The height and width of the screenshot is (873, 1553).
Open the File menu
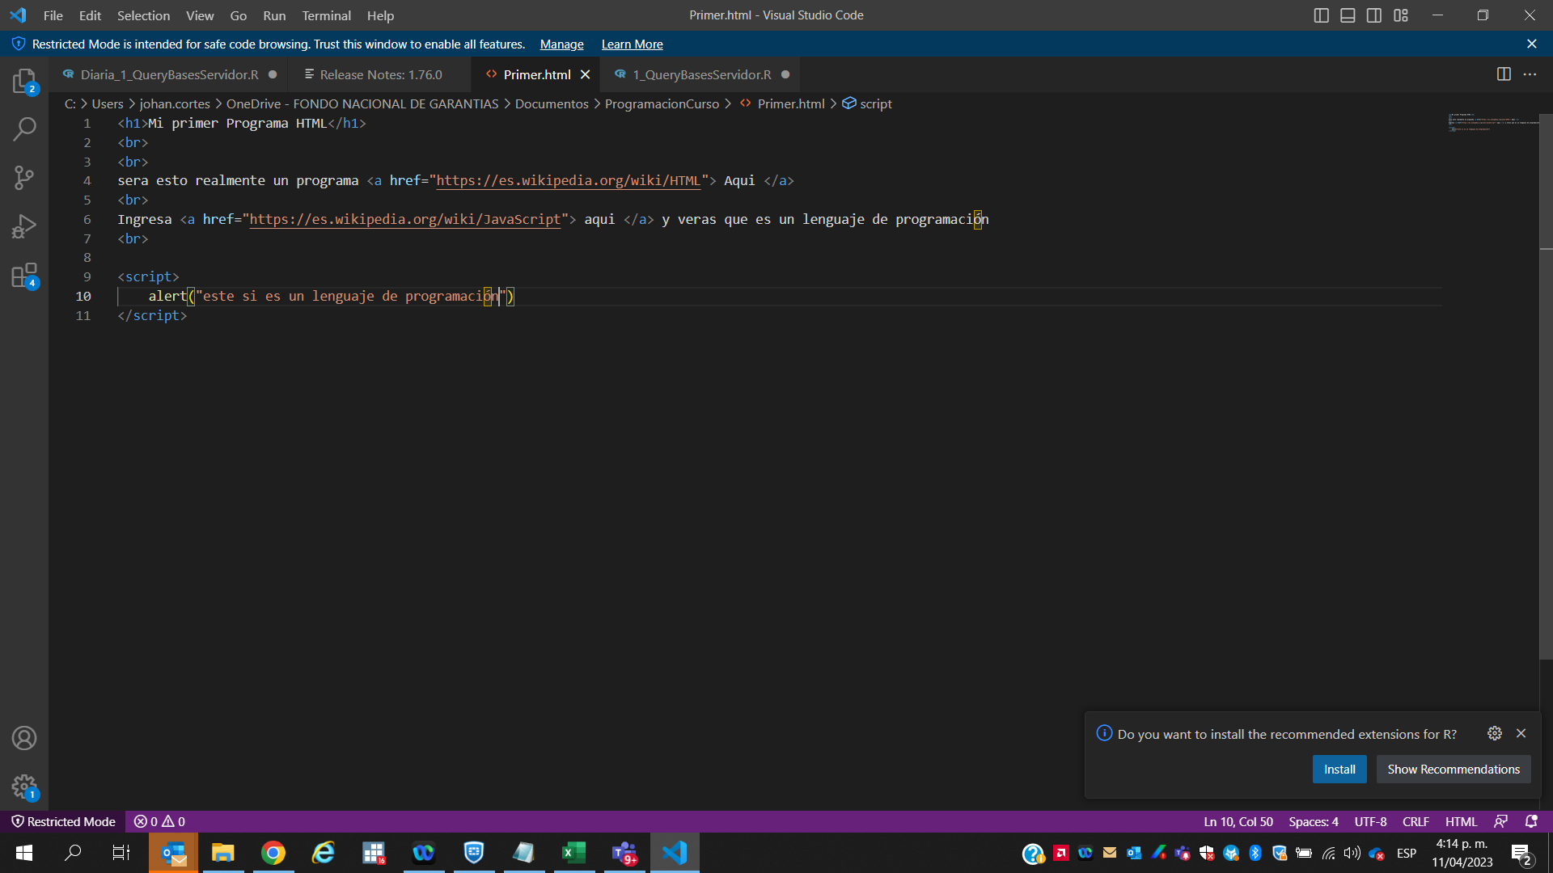coord(53,15)
